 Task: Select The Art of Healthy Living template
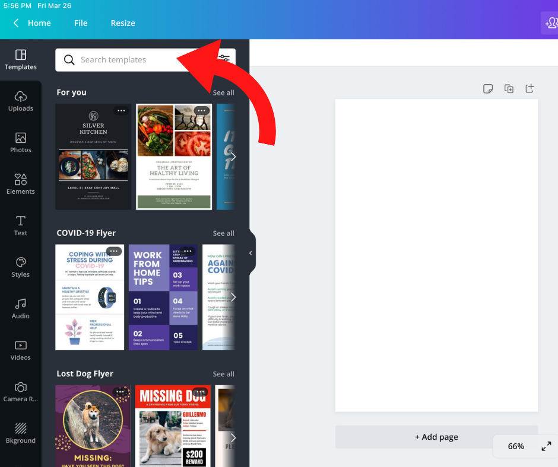tap(174, 156)
